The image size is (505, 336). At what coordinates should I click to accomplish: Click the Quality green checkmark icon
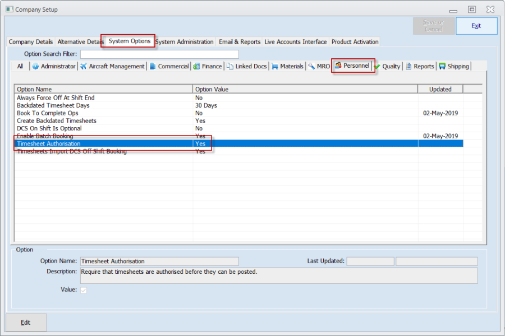pyautogui.click(x=377, y=66)
